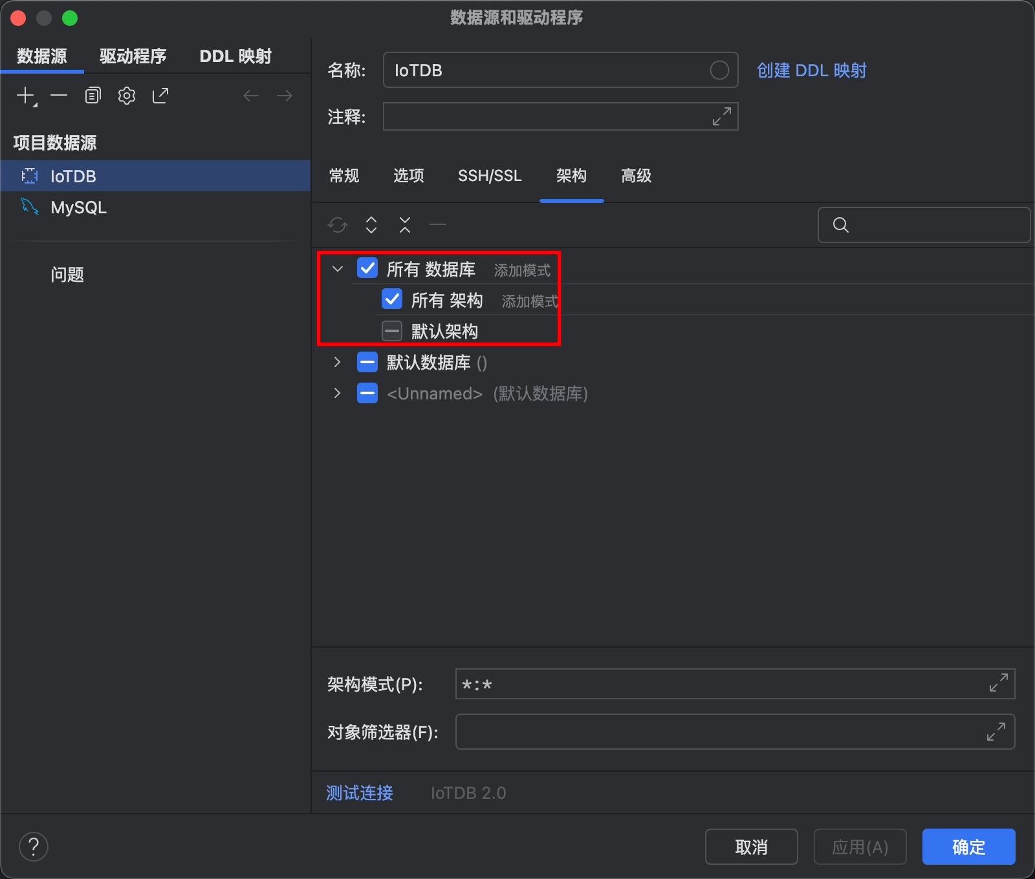Screen dimensions: 1035x879
Task: Uncheck the 所有 数据库 checkbox
Action: coord(367,268)
